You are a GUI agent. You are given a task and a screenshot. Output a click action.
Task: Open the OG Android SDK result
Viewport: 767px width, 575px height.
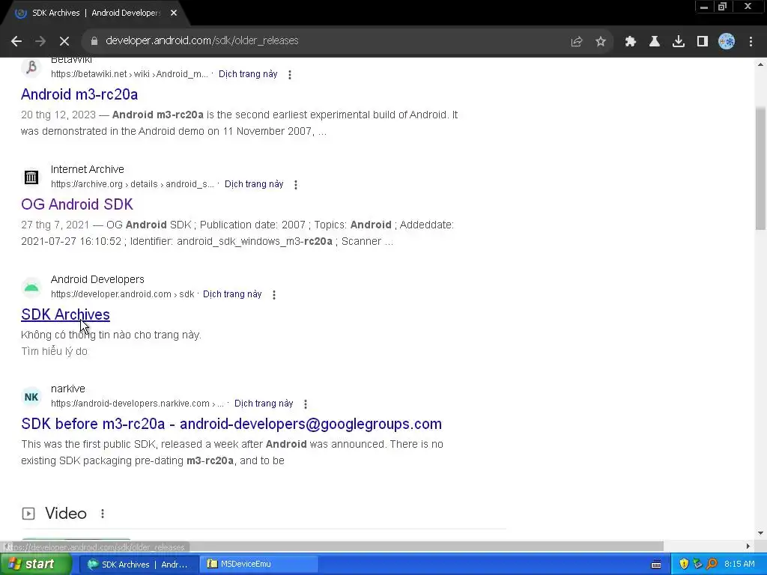click(x=77, y=204)
